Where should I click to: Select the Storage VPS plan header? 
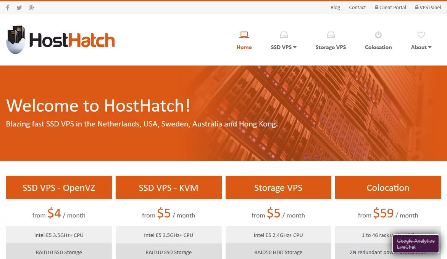click(278, 187)
